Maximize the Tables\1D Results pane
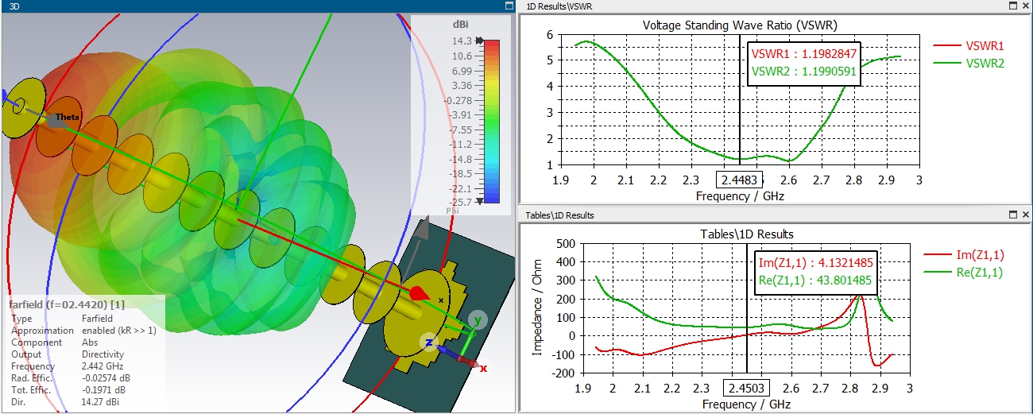The image size is (1033, 414). (x=1013, y=215)
